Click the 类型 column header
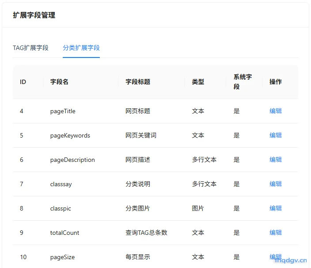This screenshot has width=311, height=268. pyautogui.click(x=198, y=82)
